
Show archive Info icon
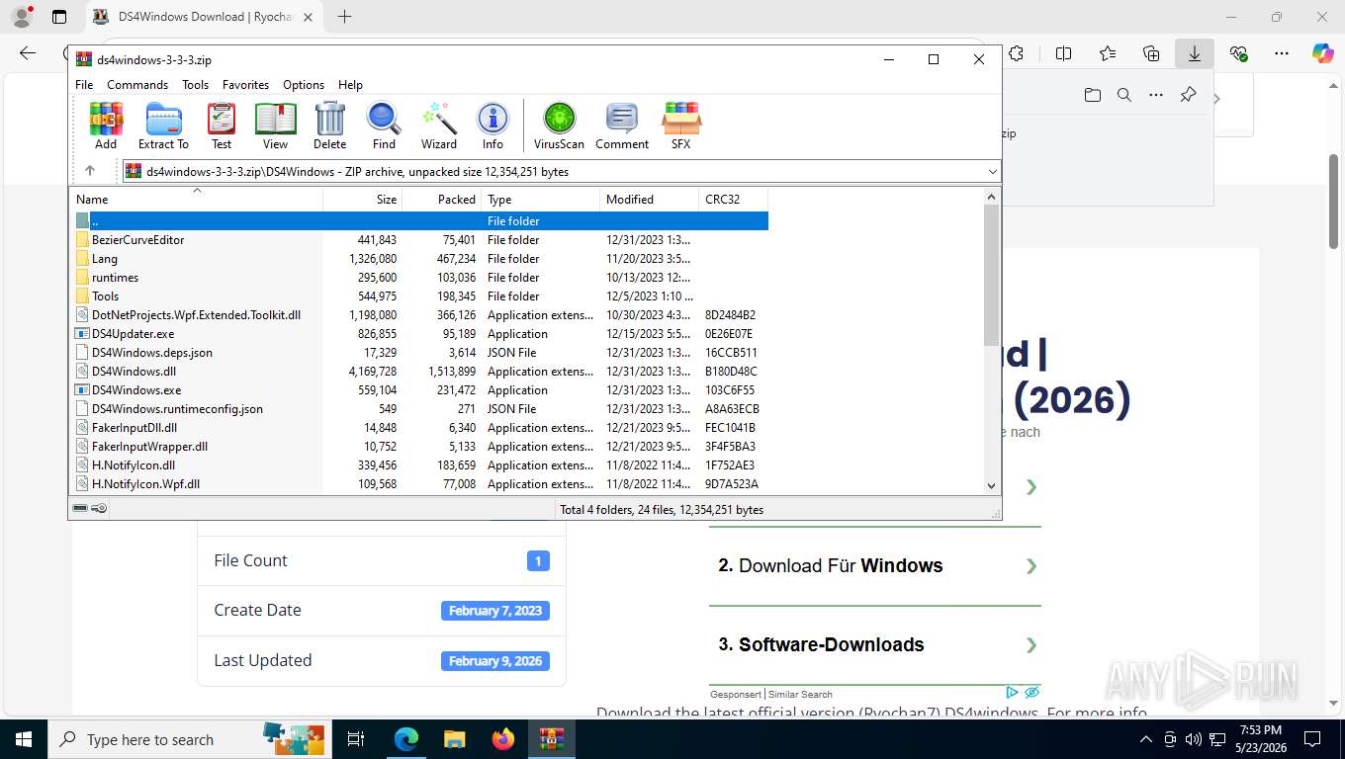(493, 126)
